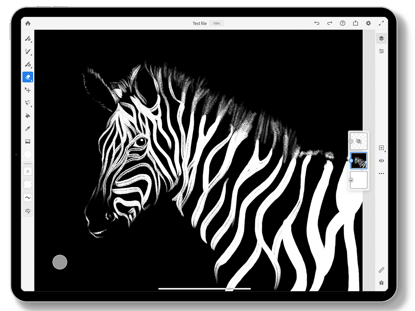Screen dimensions: 415x311
Task: Click the "Test file" document title
Action: [x=199, y=24]
